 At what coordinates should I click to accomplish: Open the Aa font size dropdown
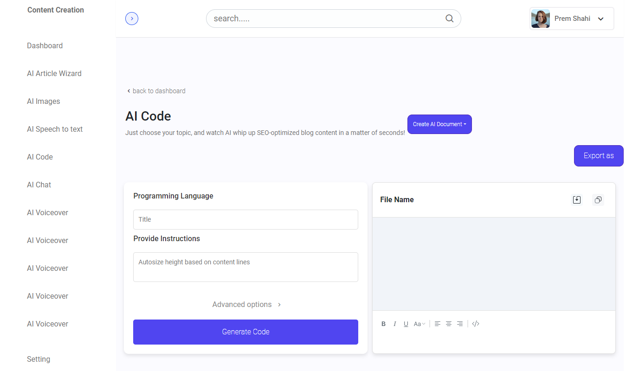coord(419,324)
